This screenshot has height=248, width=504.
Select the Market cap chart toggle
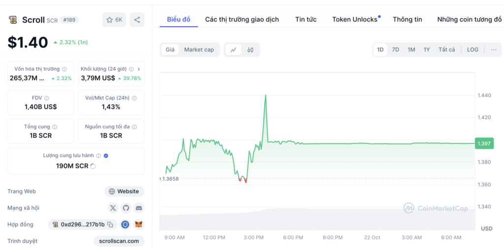click(199, 50)
